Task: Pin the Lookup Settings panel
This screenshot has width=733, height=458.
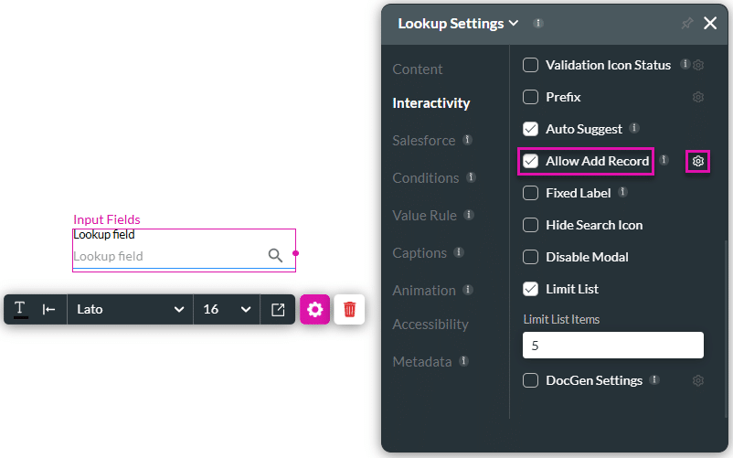Action: click(686, 23)
